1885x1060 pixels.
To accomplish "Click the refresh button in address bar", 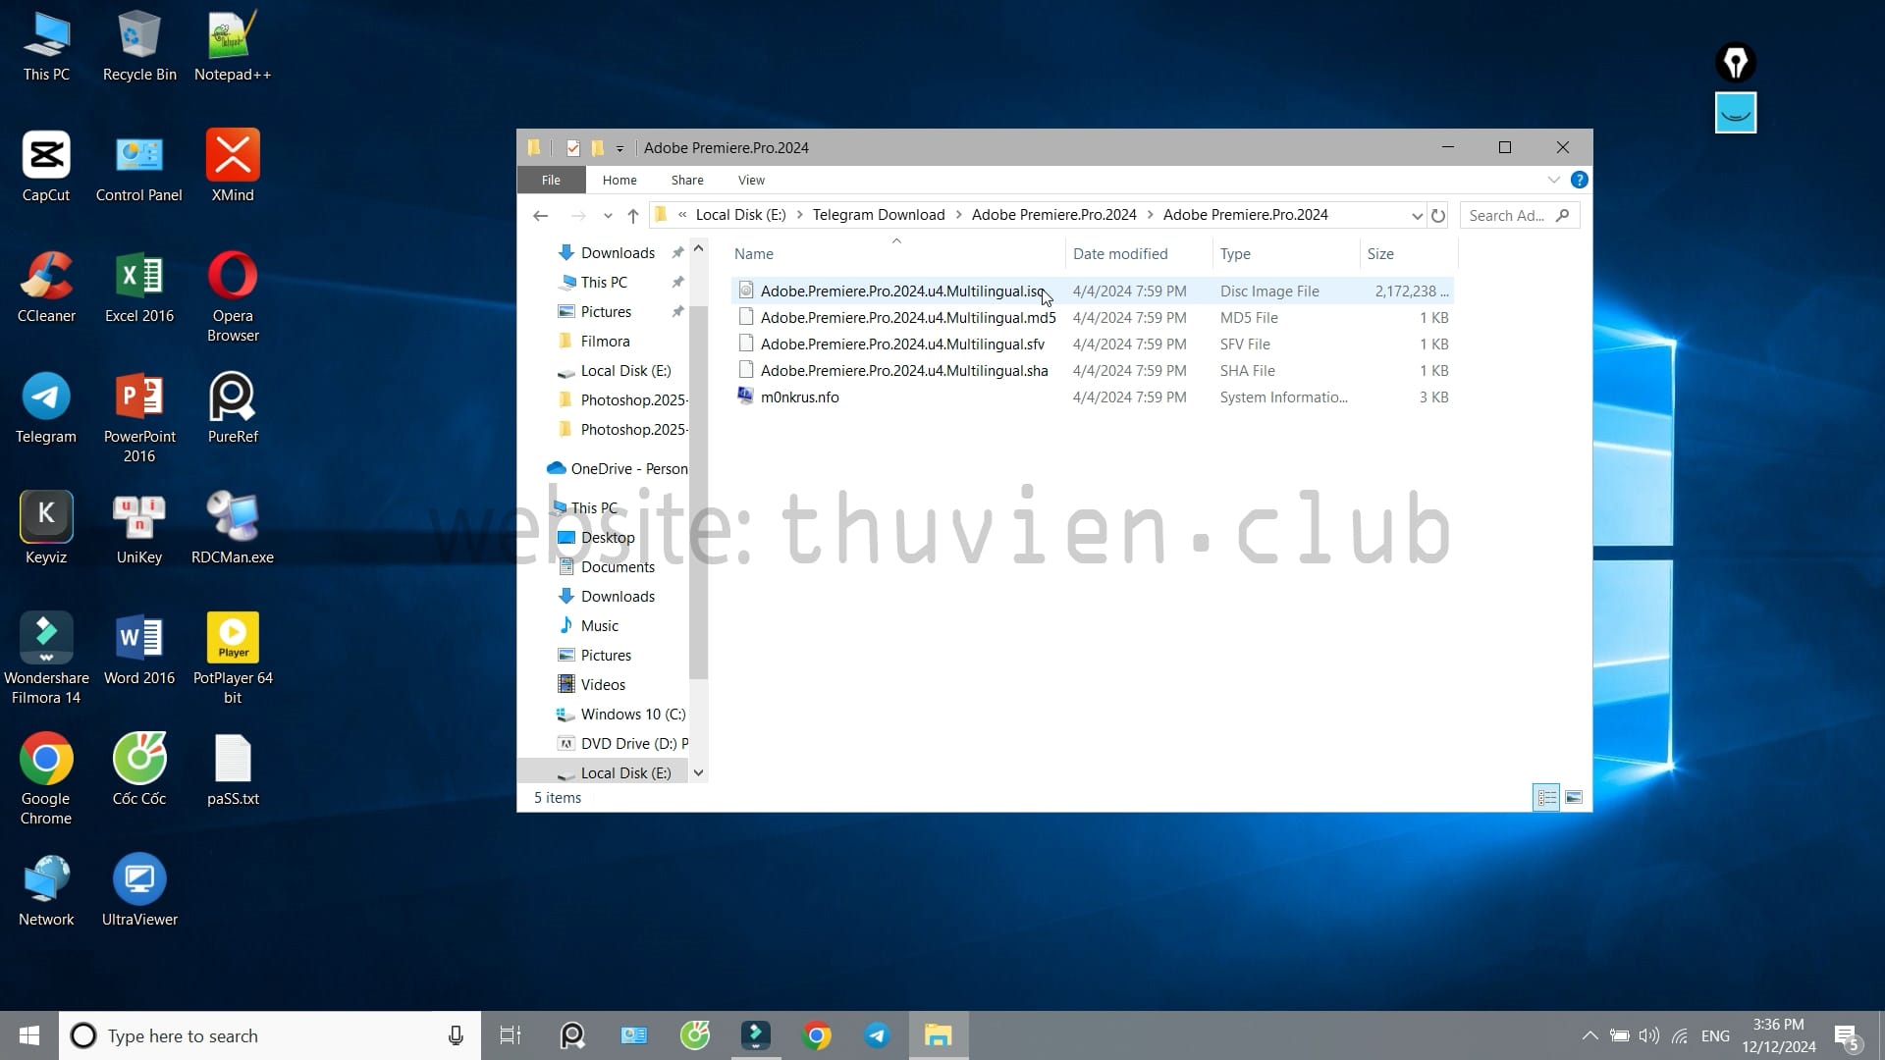I will point(1438,215).
